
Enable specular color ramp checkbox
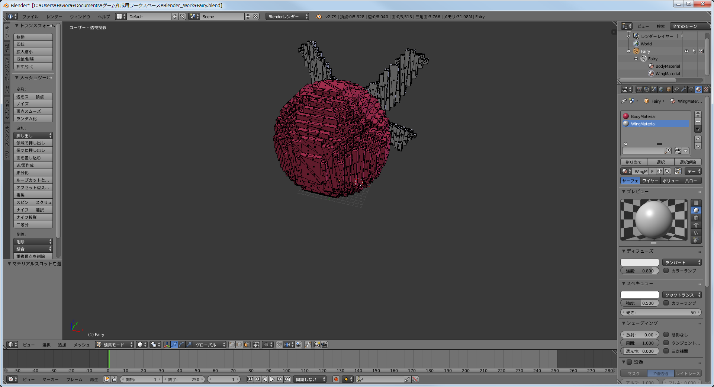[666, 303]
